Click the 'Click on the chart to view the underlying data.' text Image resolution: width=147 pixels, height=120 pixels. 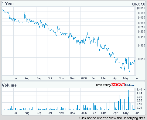(x=113, y=118)
